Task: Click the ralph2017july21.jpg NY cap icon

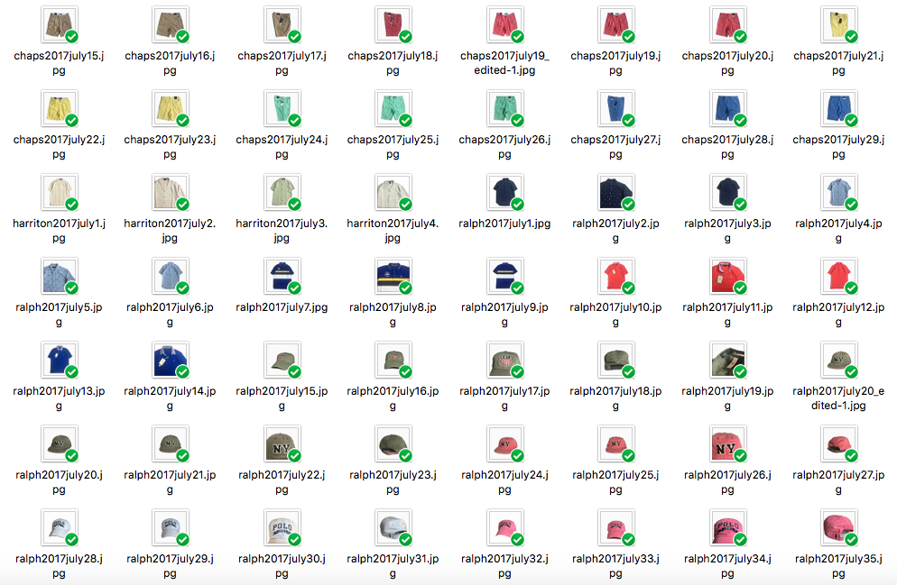Action: coord(170,444)
